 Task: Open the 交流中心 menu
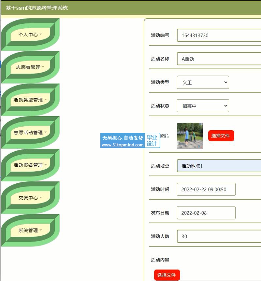tap(30, 198)
